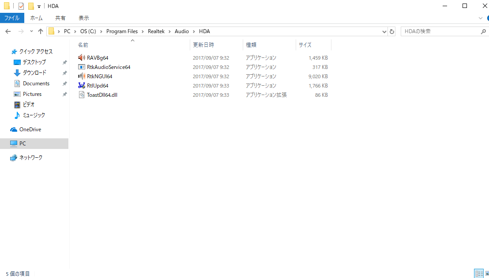This screenshot has width=489, height=278.
Task: Select the ミュージック sidebar item
Action: 34,115
